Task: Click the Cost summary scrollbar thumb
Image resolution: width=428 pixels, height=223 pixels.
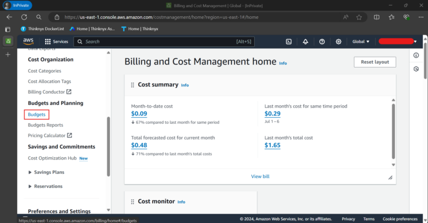Action: (393, 131)
